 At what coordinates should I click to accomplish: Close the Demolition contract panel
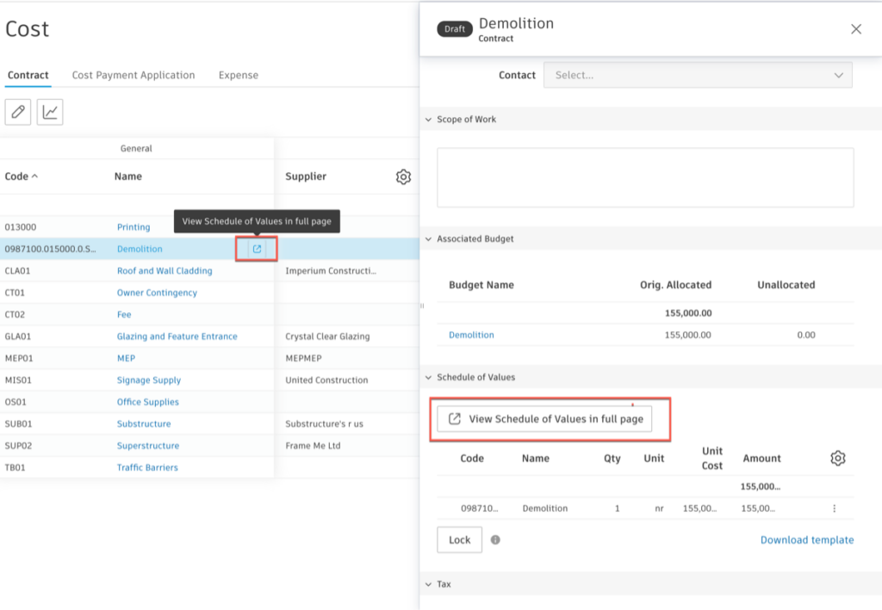855,29
